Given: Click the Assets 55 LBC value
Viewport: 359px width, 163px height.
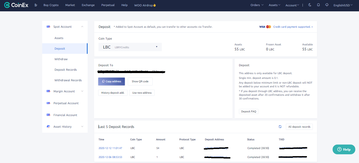Looking at the screenshot, I should click(240, 49).
